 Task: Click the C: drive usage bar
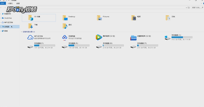(182, 37)
